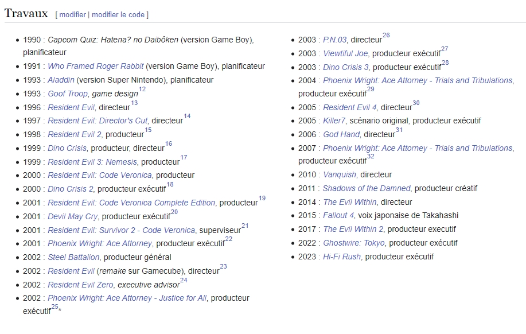Click footnote 31 after God Hand
The height and width of the screenshot is (334, 526).
pos(399,130)
